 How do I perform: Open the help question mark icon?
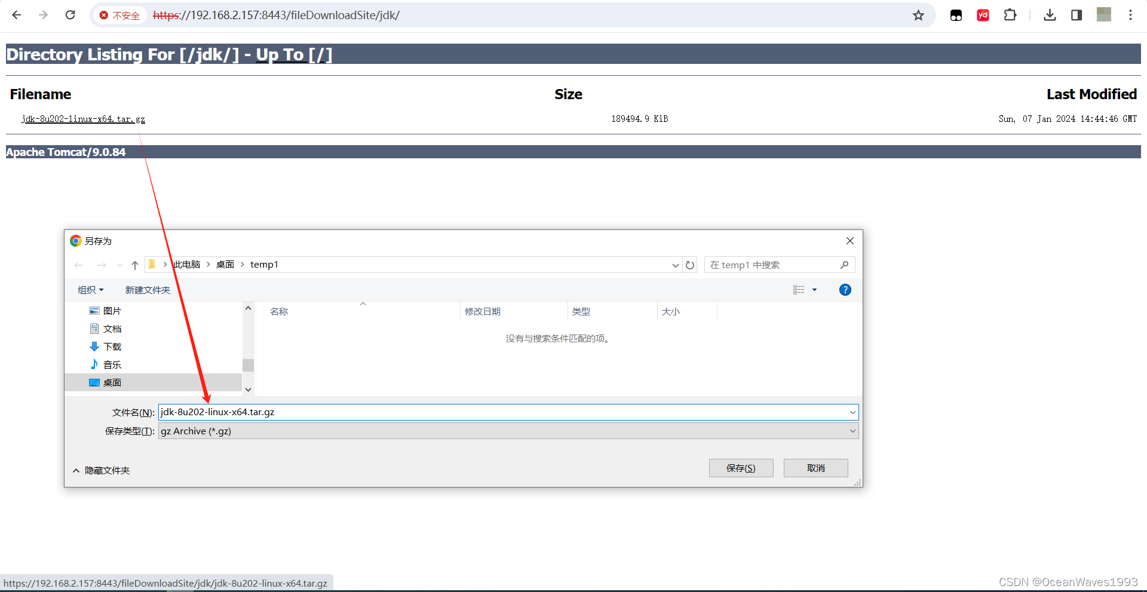point(845,290)
